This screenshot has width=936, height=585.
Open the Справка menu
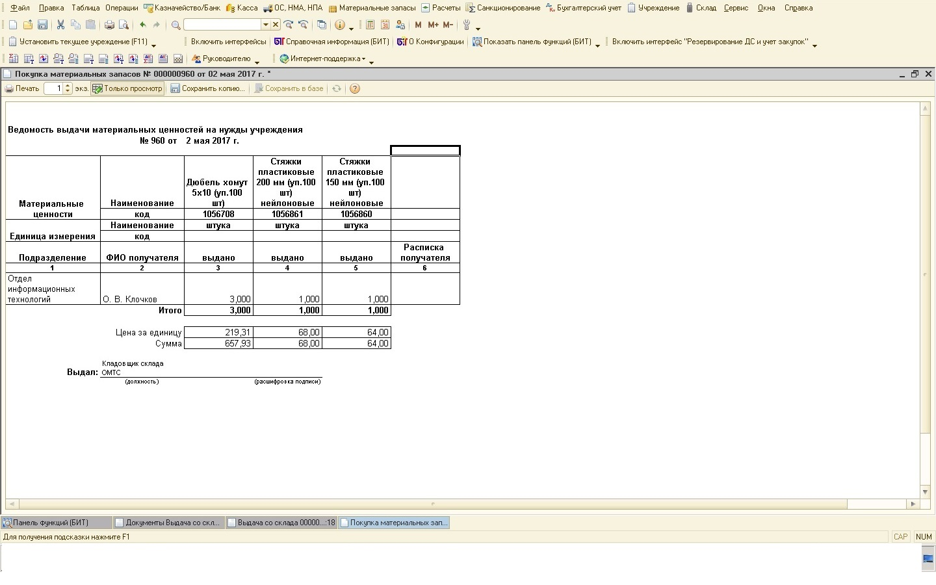coord(798,8)
